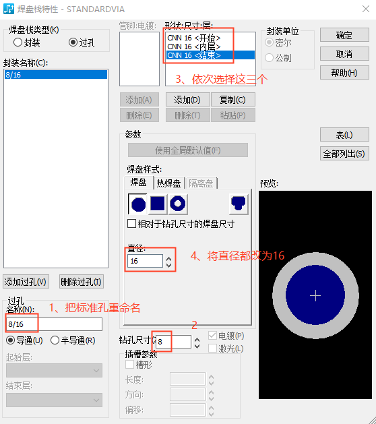Click the slot 偏移 input field
Image resolution: width=376 pixels, height=424 pixels.
(x=187, y=410)
